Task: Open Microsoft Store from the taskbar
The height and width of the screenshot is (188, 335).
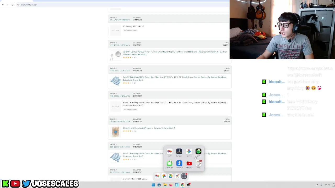Action: coord(159,185)
